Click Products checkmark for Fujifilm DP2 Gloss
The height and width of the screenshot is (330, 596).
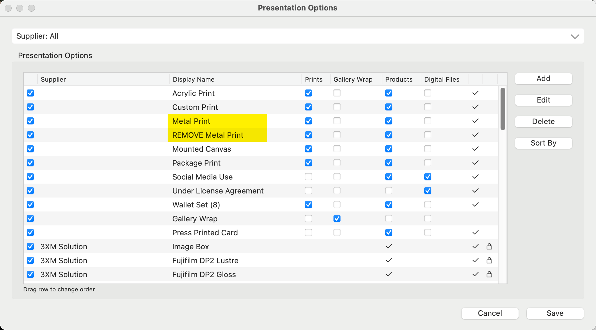pos(389,274)
